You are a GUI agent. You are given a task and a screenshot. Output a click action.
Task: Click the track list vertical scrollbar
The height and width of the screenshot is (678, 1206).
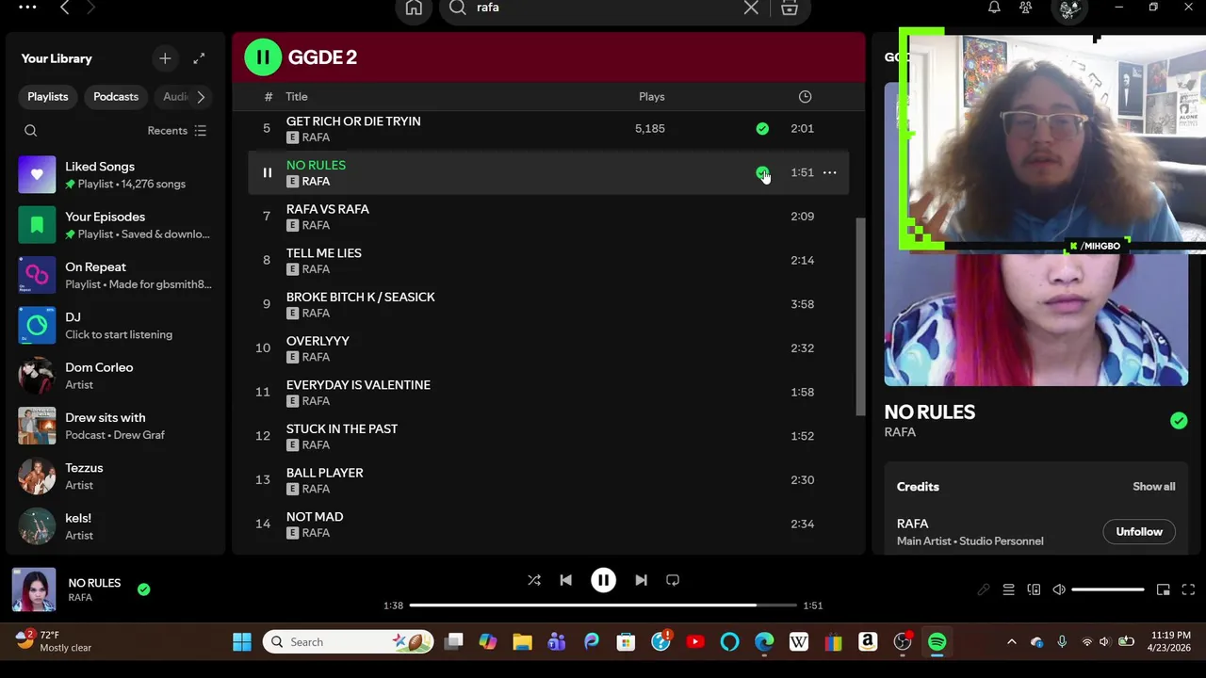[859, 316]
